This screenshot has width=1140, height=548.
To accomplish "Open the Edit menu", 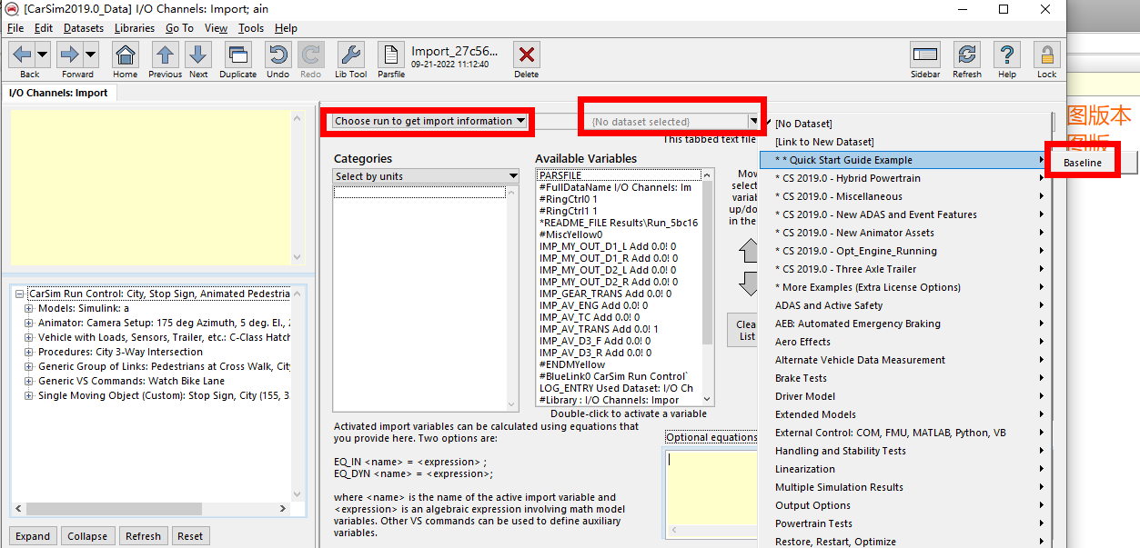I will tap(44, 28).
